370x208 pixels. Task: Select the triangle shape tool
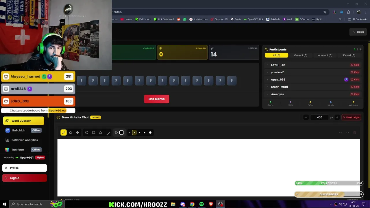101,133
